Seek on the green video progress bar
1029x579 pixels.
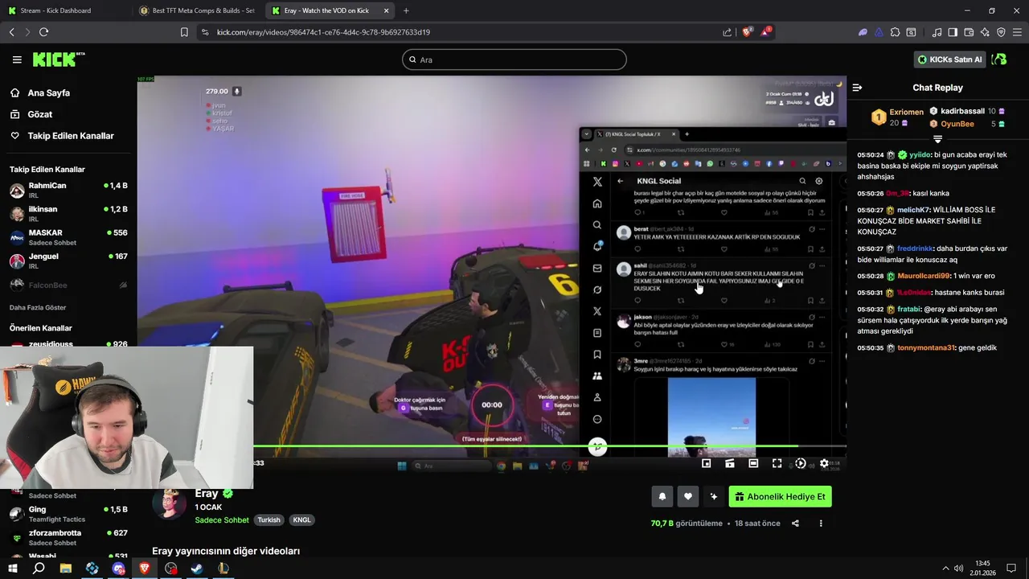(550, 446)
